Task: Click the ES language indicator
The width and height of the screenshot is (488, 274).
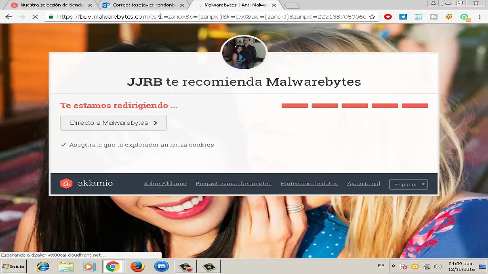Action: tap(381, 266)
